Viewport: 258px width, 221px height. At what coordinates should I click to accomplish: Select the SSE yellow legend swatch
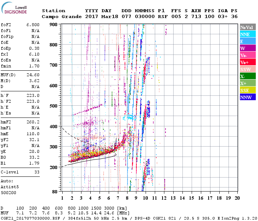[x=248, y=90]
